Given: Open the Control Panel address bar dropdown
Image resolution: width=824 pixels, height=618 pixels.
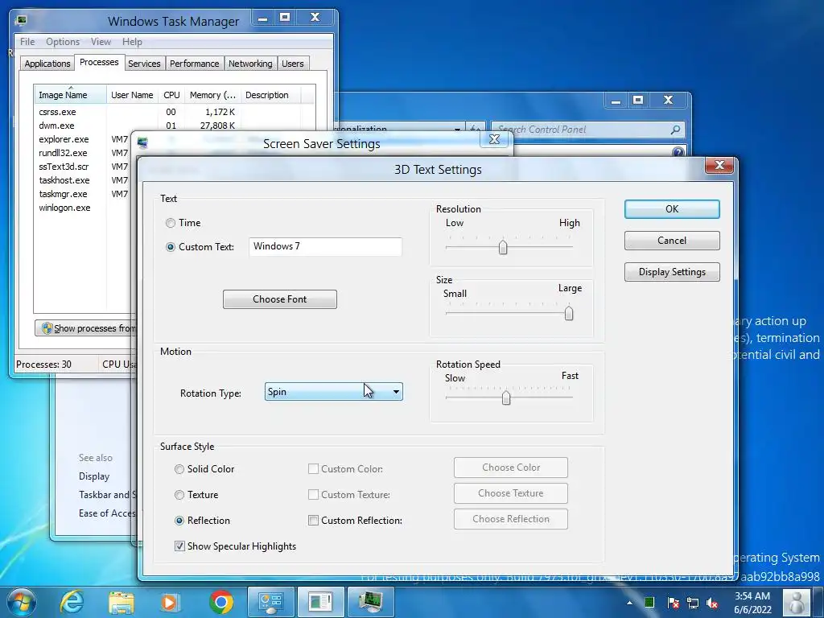Looking at the screenshot, I should coord(458,130).
